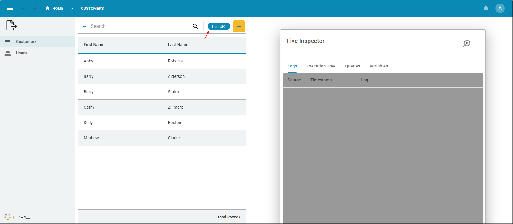Image resolution: width=513 pixels, height=224 pixels.
Task: Switch to the Queries tab
Action: point(352,66)
